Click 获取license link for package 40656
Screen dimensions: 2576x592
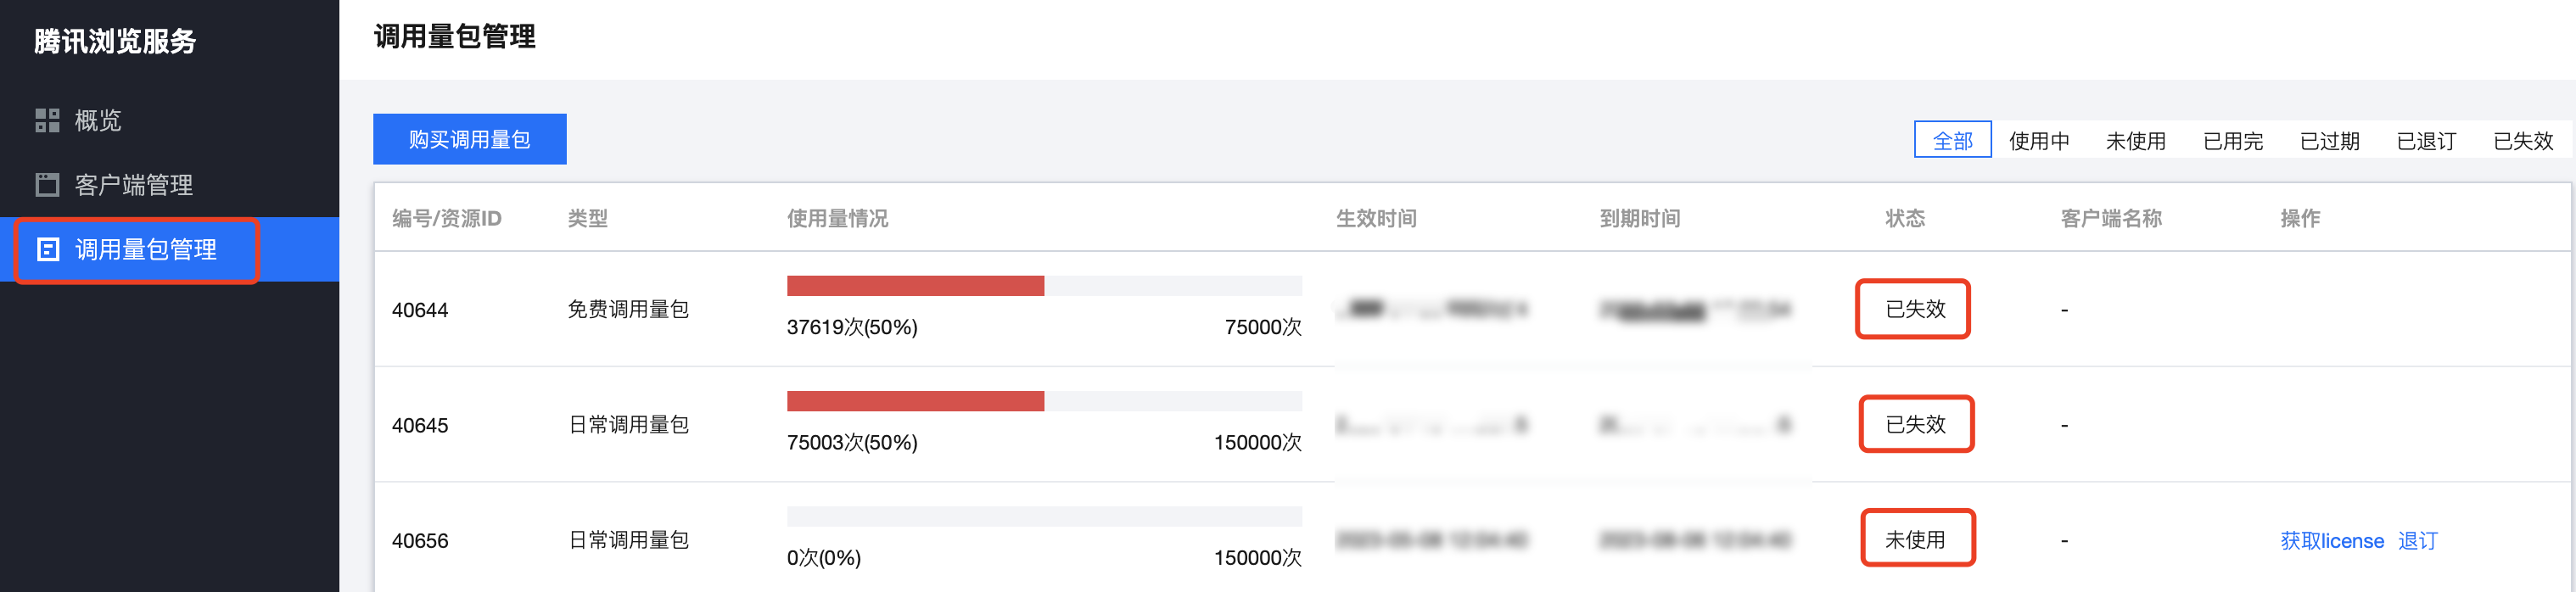(x=2332, y=541)
